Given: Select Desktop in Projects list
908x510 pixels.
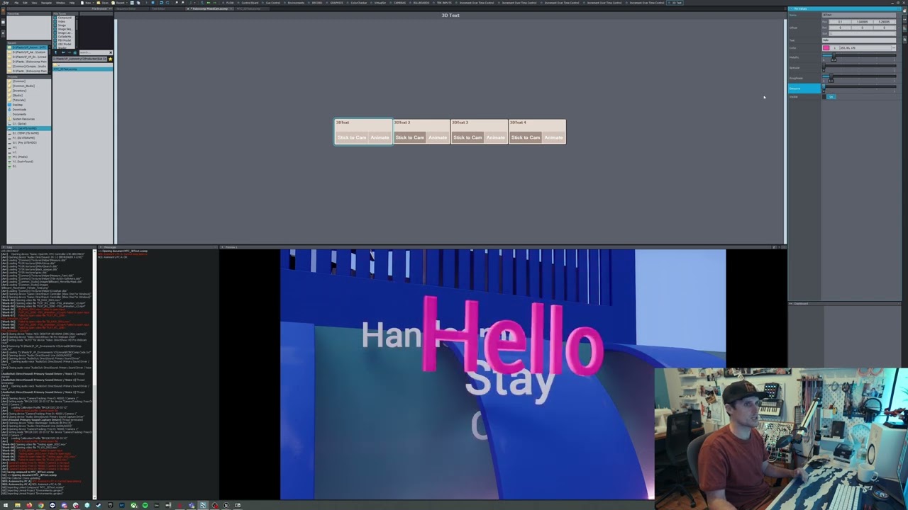Looking at the screenshot, I should pos(17,105).
